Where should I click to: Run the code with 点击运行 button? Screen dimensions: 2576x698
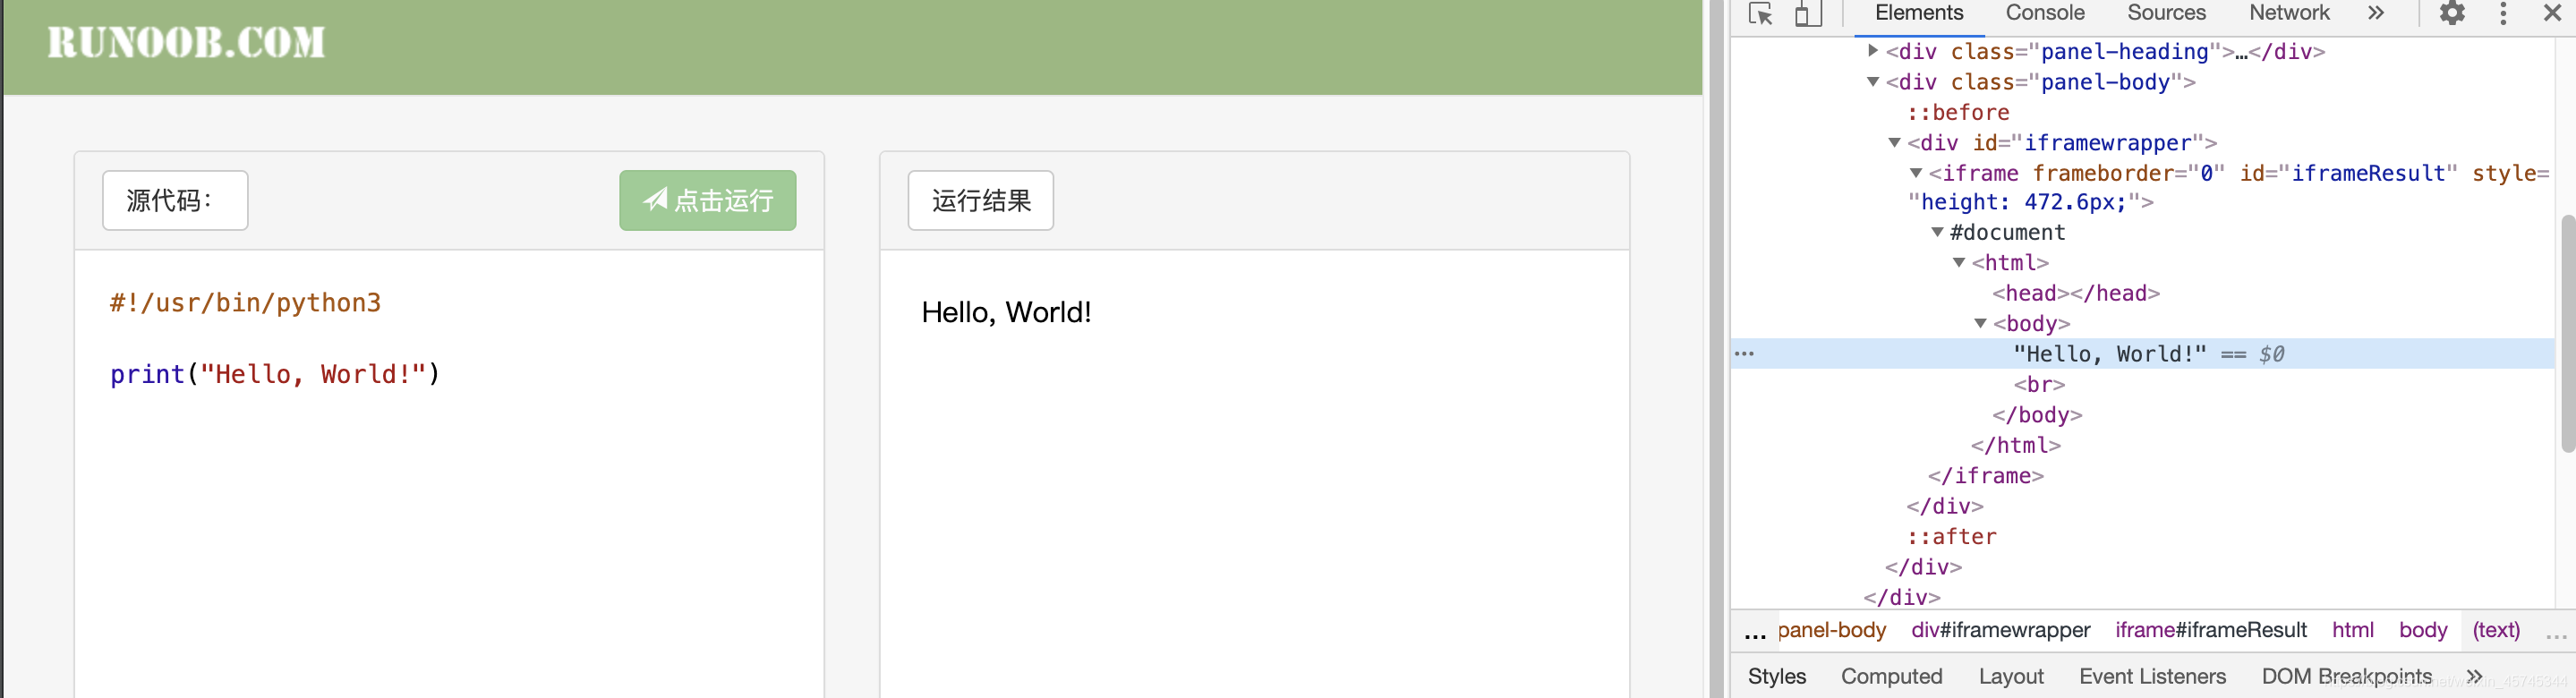[707, 201]
